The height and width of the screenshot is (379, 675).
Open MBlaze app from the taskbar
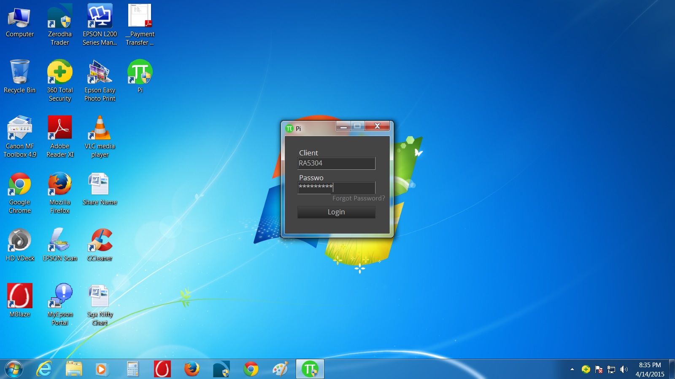(x=162, y=369)
